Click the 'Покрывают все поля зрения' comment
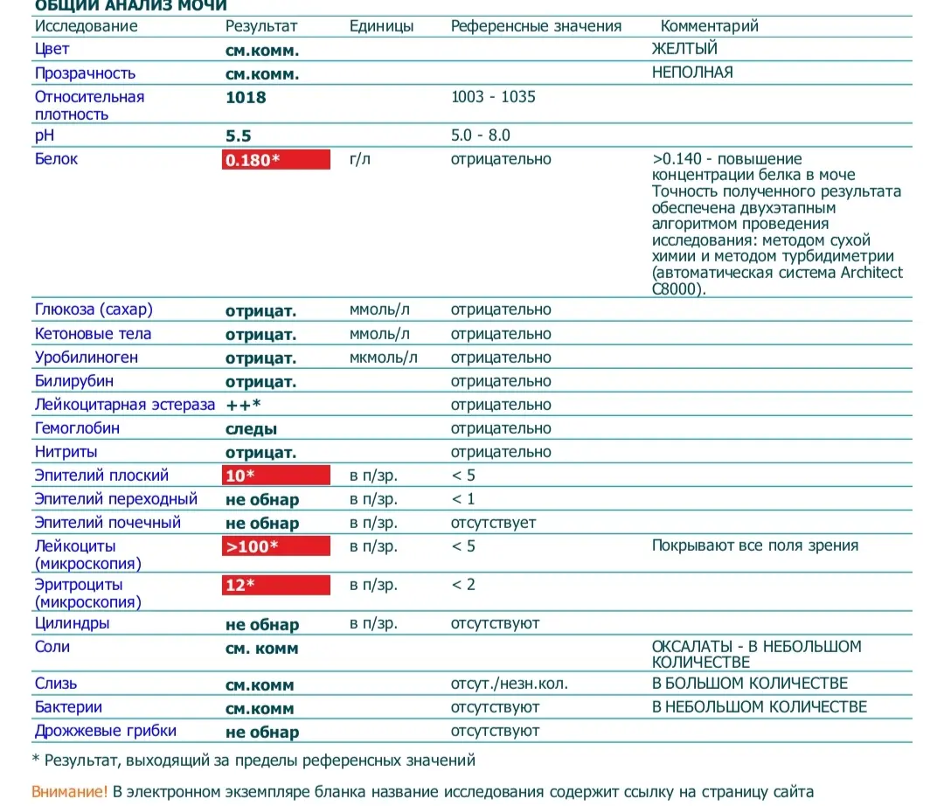 pos(755,545)
